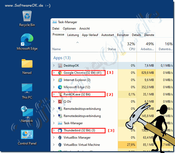The width and height of the screenshot is (175, 153).
Task: Click the VirtualBox Manager icon
Action: 60,138
